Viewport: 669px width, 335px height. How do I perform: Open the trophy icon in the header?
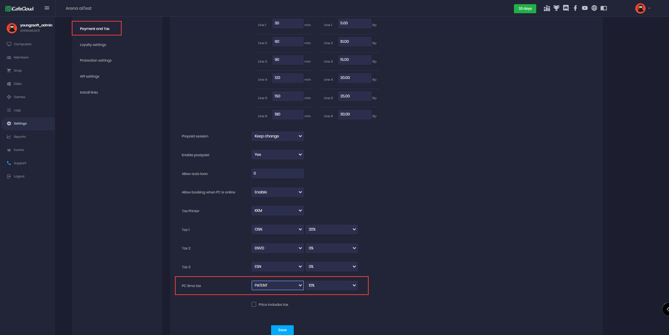[556, 8]
